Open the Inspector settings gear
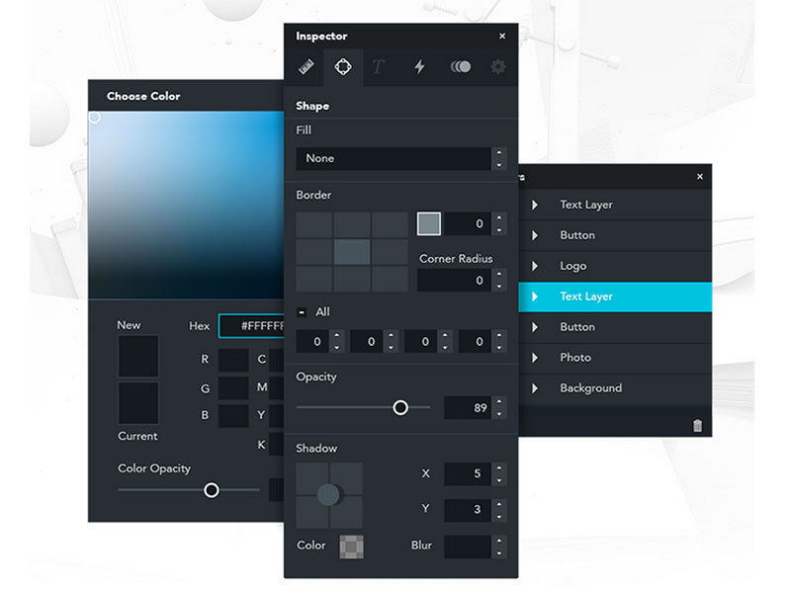The width and height of the screenshot is (791, 593). pos(497,67)
